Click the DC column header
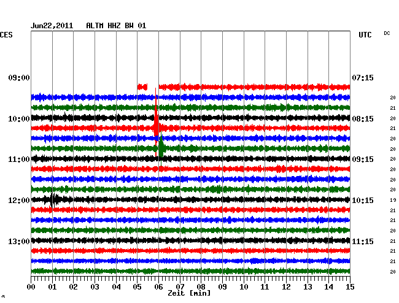The image size is (399, 303). click(x=387, y=33)
